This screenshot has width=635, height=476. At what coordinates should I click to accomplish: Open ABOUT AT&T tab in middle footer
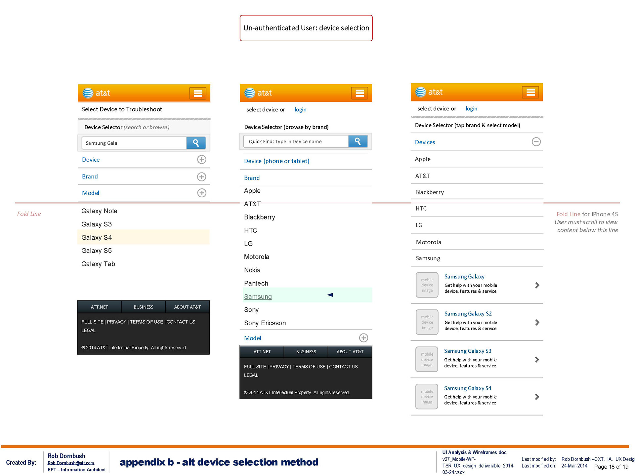point(350,352)
